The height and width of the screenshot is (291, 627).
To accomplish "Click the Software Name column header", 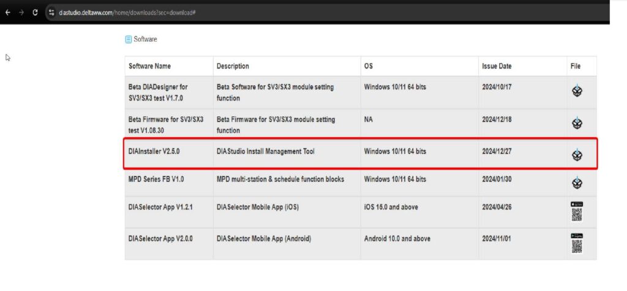I will pos(149,66).
